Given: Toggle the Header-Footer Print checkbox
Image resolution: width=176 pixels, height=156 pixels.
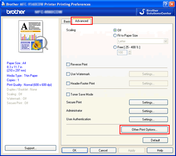Looking at the screenshot, I should [68, 83].
